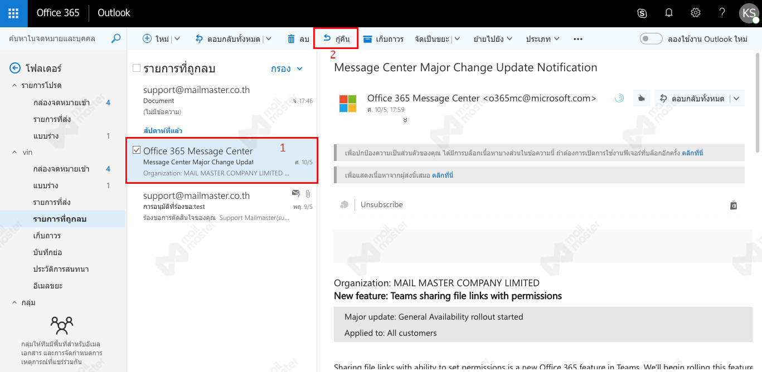Image resolution: width=762 pixels, height=372 pixels.
Task: Tick select-all checkbox beside รายการที่ถูกลบ
Action: coord(137,68)
